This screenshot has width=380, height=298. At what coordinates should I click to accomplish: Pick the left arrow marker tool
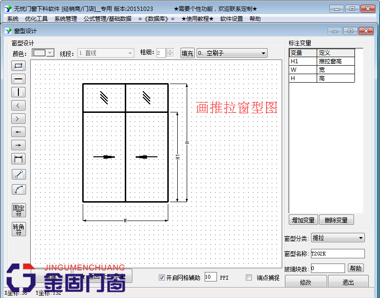pyautogui.click(x=18, y=132)
